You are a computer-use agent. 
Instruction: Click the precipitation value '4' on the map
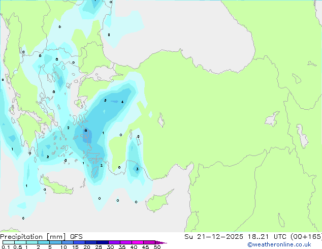click(x=122, y=102)
